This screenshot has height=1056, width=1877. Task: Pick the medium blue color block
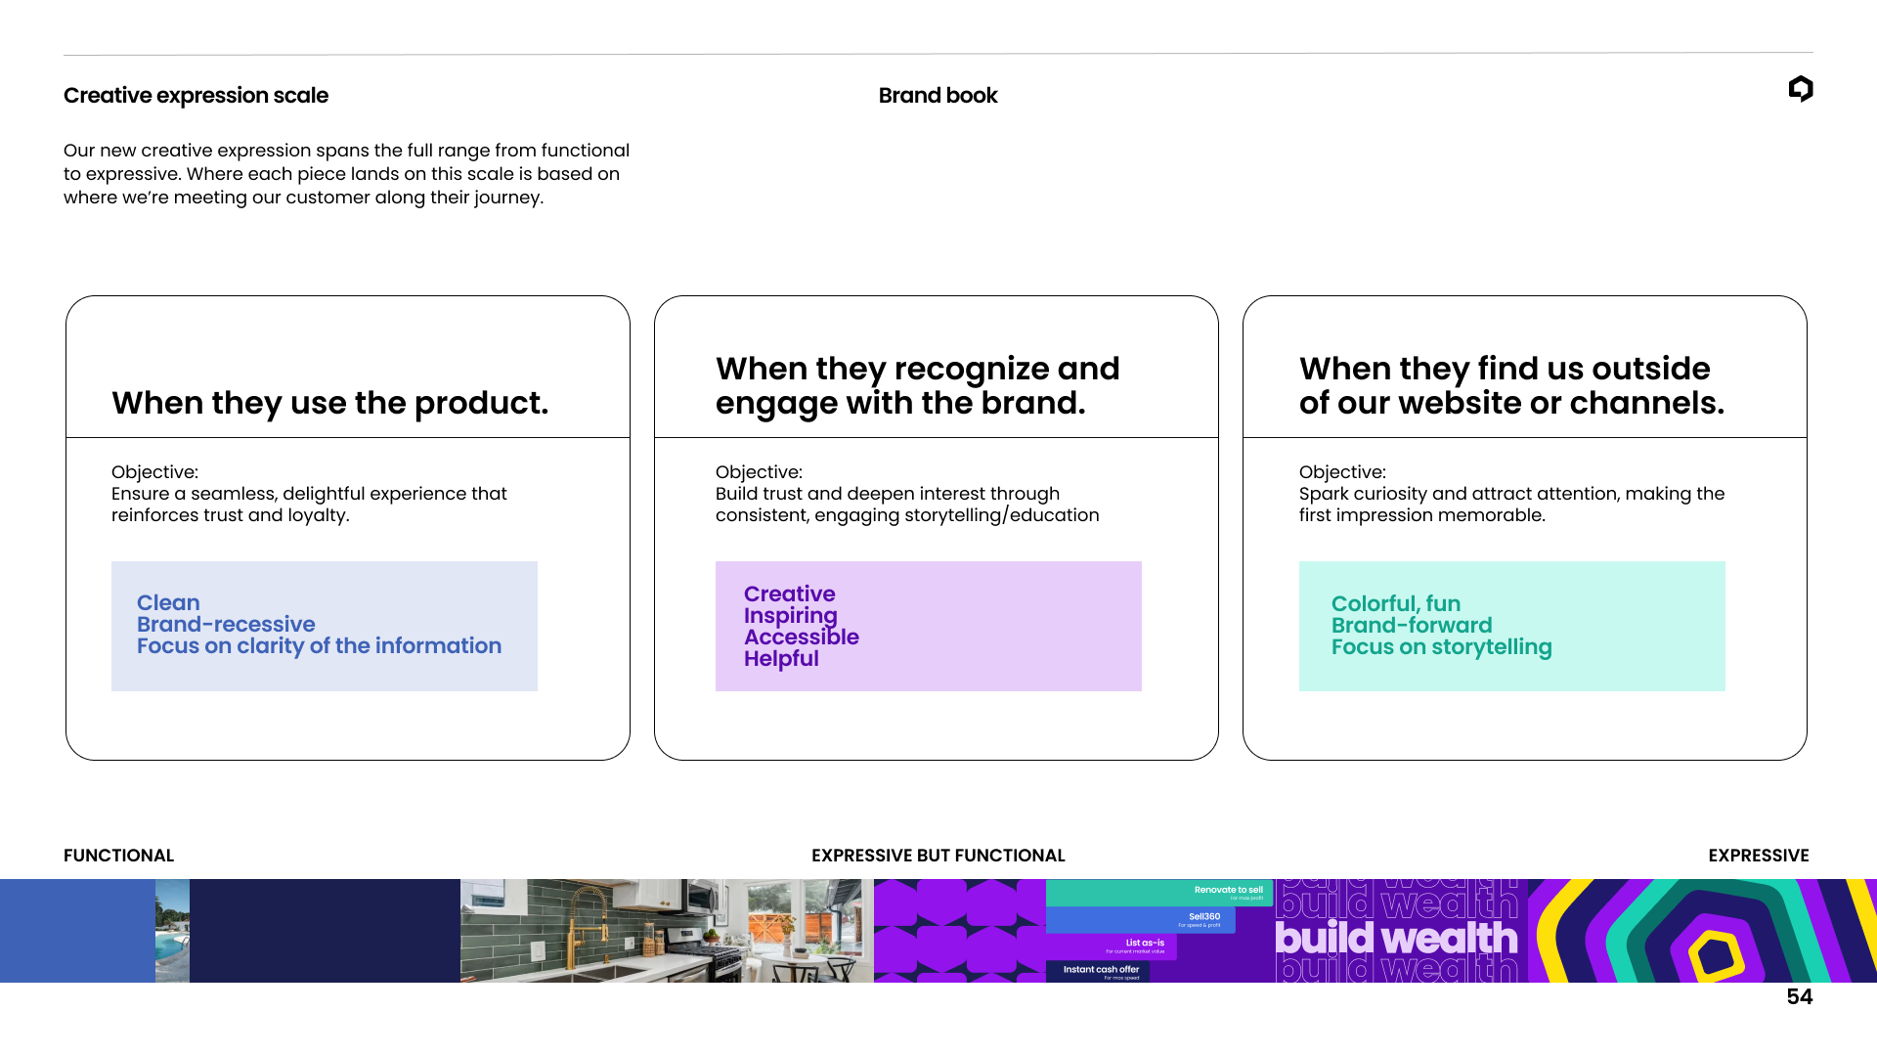pos(77,930)
